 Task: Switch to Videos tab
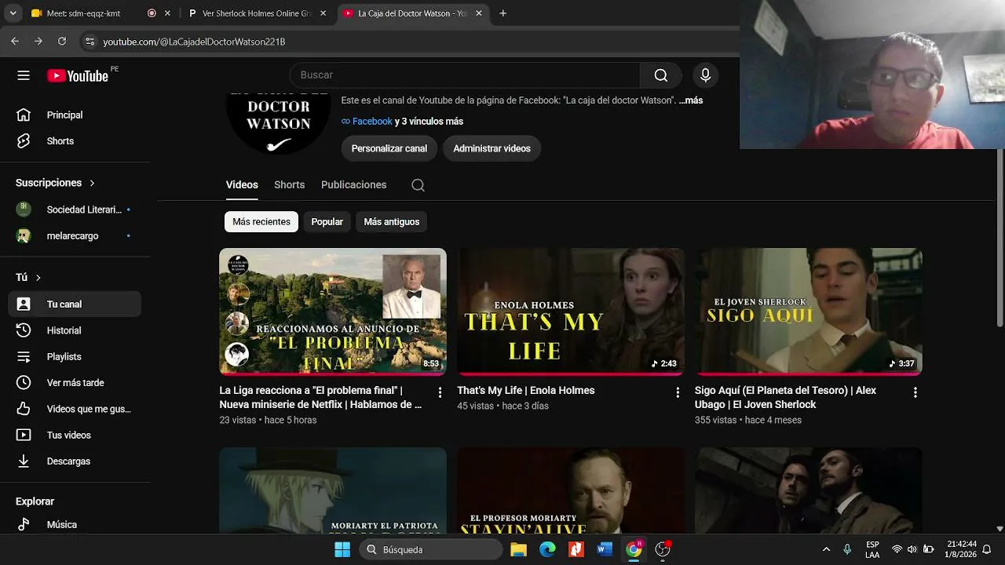point(242,185)
